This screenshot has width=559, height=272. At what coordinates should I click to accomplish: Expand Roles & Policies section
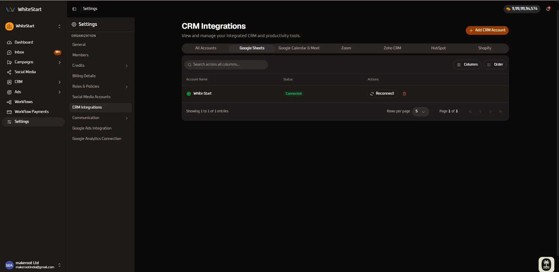click(126, 87)
